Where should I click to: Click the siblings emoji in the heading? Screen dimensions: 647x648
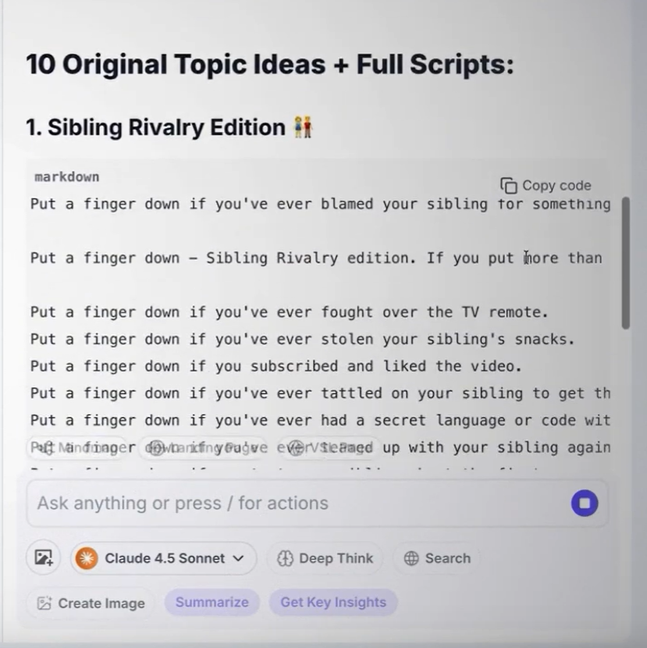[302, 127]
